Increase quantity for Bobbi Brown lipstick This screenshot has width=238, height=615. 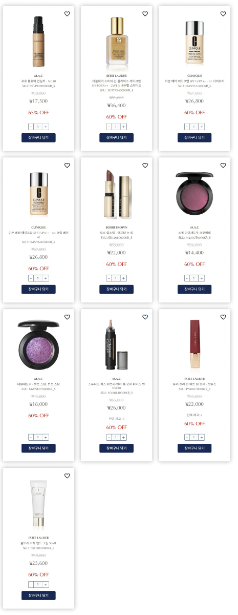tap(123, 278)
